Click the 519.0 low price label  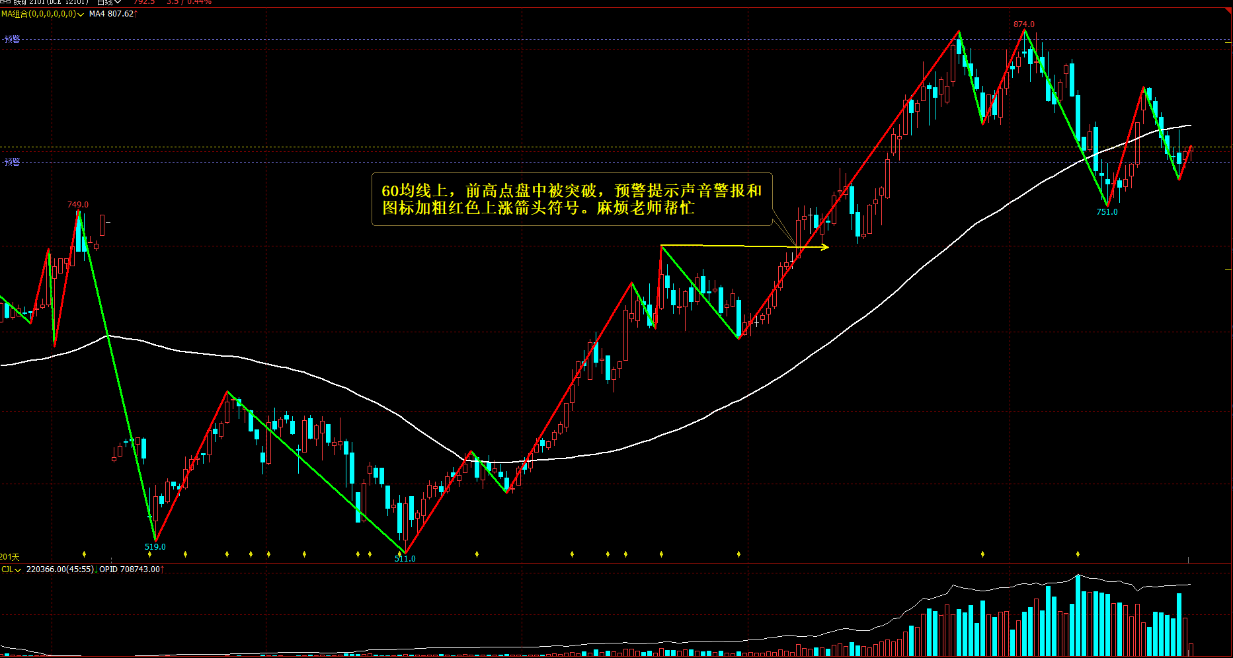[x=155, y=547]
